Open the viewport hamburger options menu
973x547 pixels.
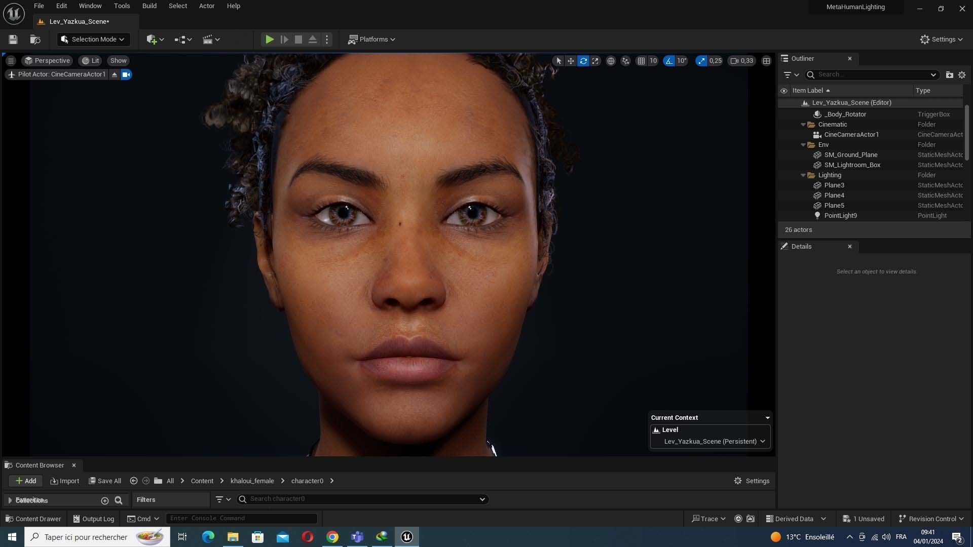[x=11, y=61]
